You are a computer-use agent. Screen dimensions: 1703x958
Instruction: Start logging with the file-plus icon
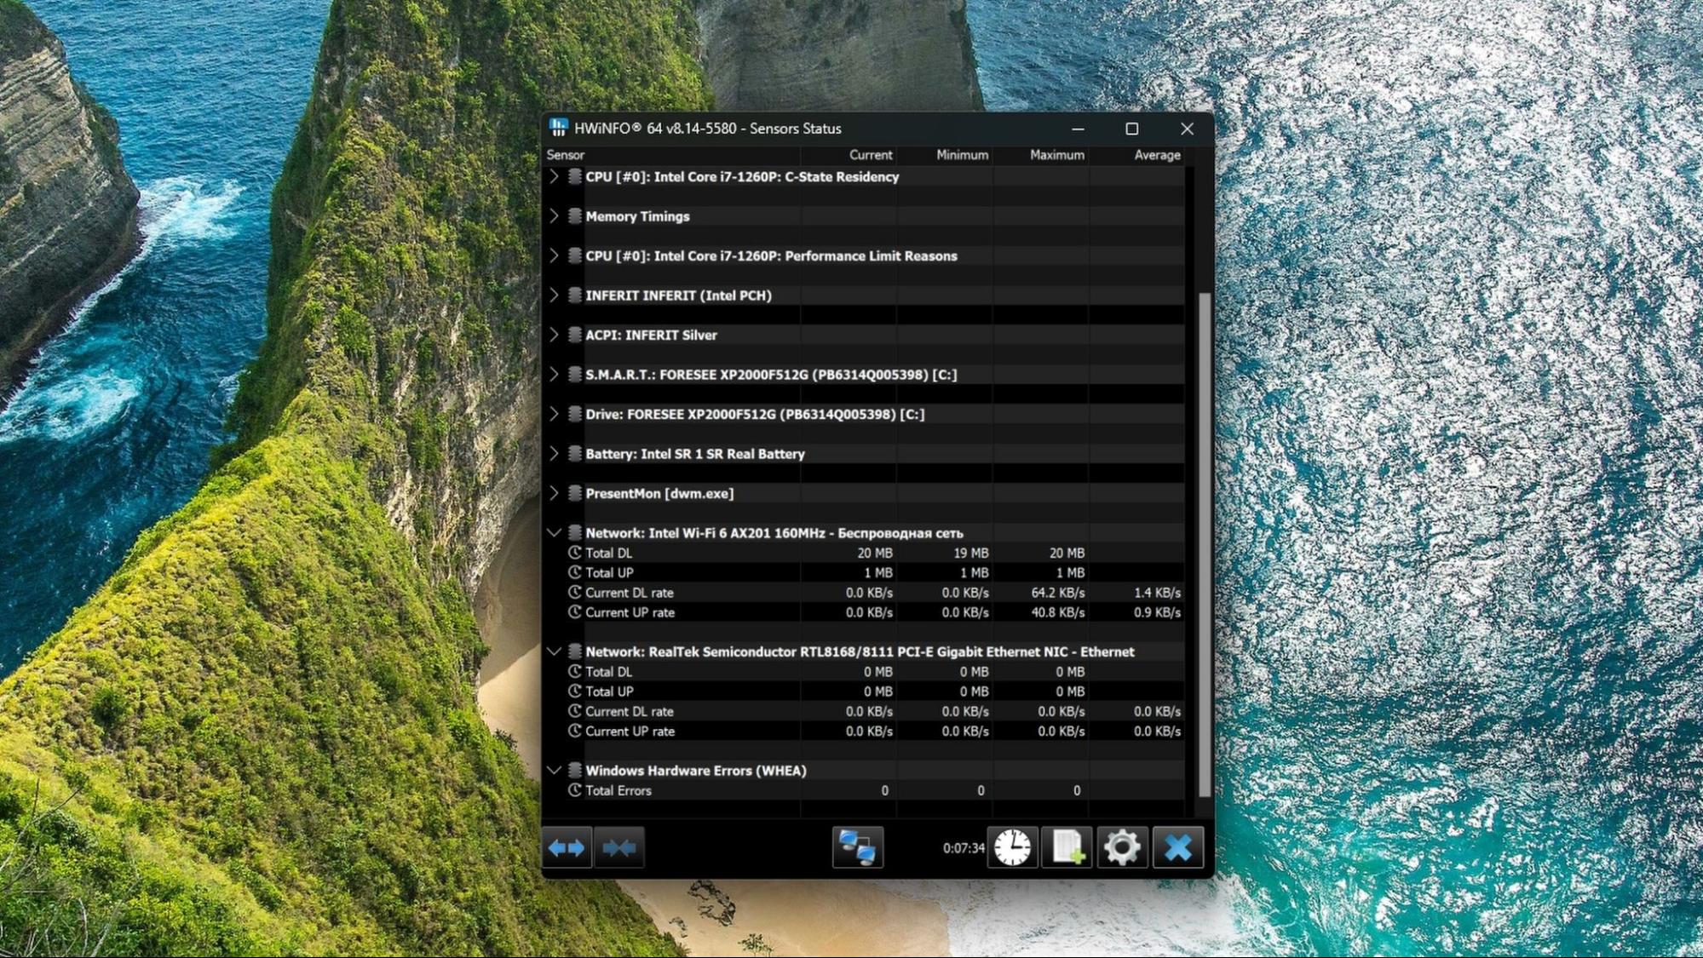1067,847
